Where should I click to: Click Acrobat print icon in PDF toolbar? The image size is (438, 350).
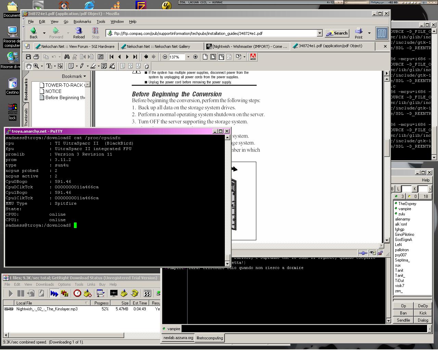pyautogui.click(x=36, y=57)
